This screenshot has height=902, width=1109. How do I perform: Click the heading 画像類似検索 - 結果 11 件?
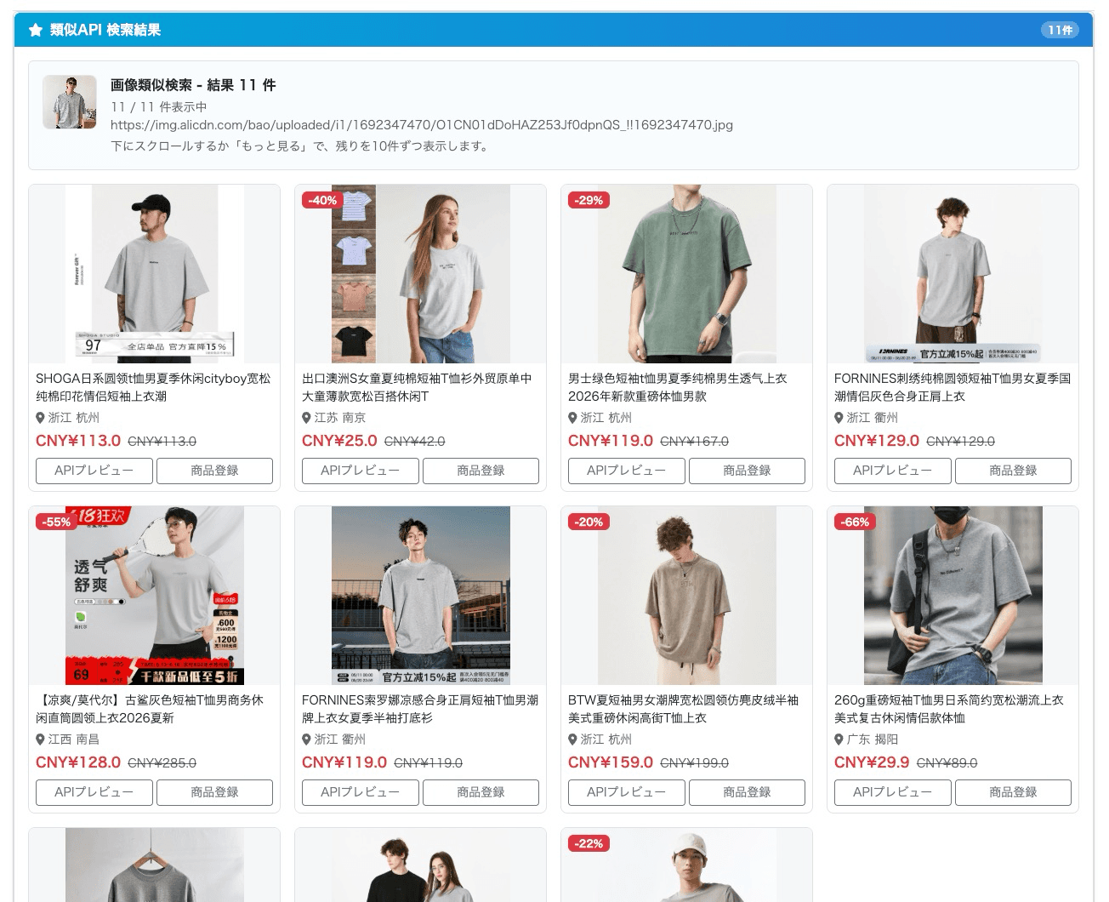[193, 85]
